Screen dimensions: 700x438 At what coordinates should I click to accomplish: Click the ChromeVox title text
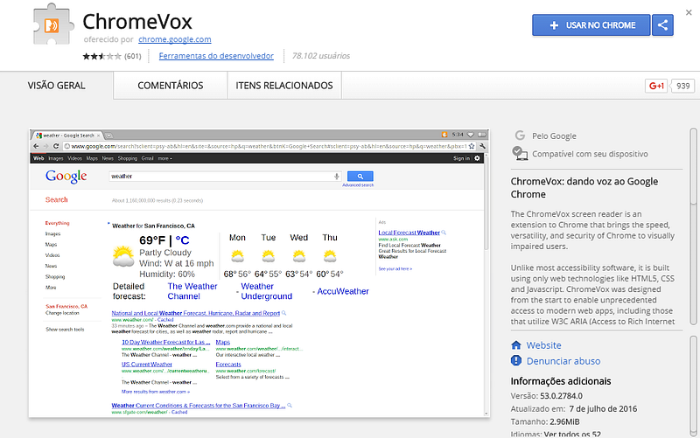[137, 21]
